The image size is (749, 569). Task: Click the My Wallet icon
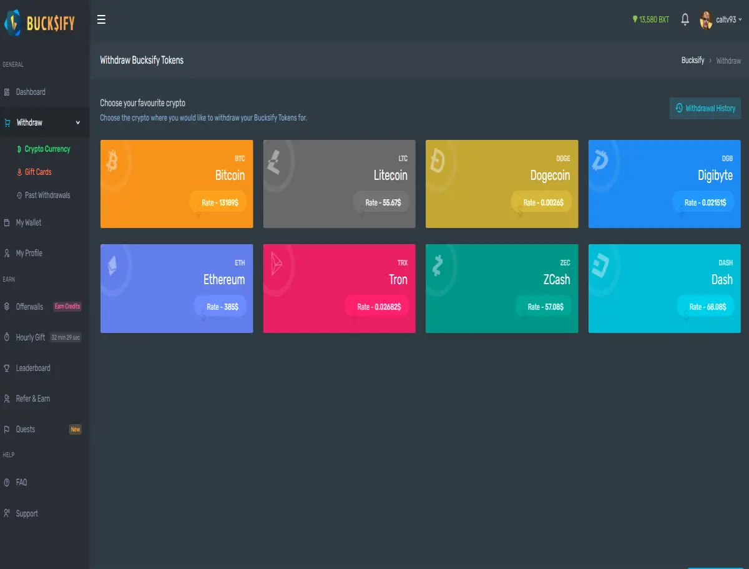(x=7, y=222)
